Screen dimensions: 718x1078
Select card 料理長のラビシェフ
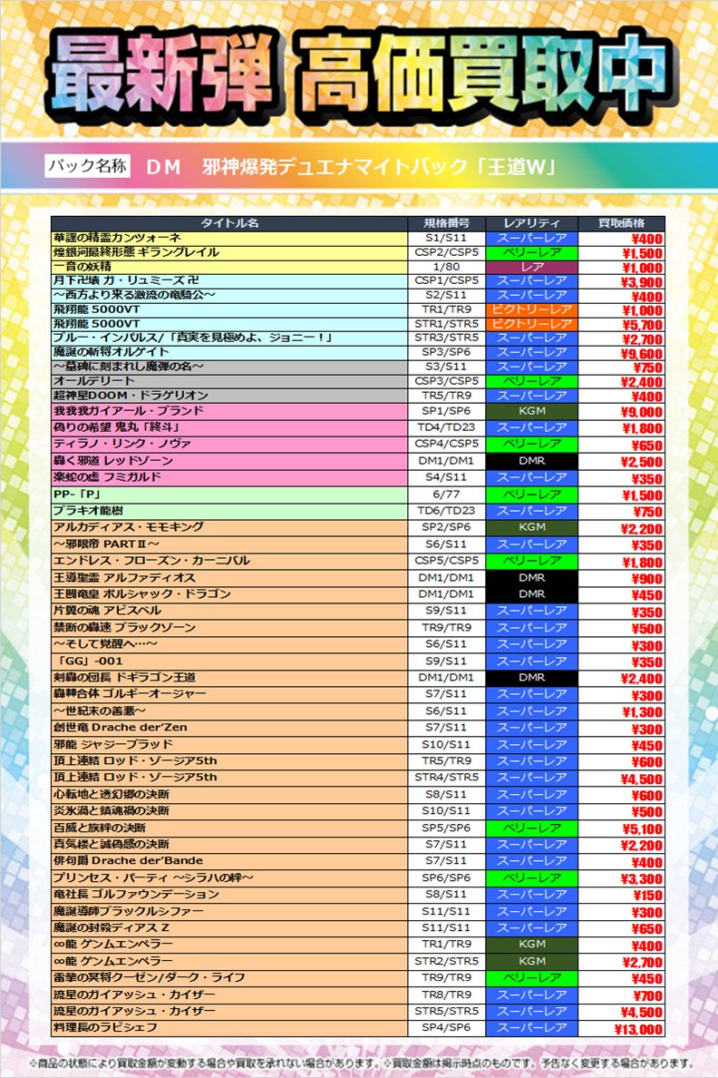point(105,1028)
